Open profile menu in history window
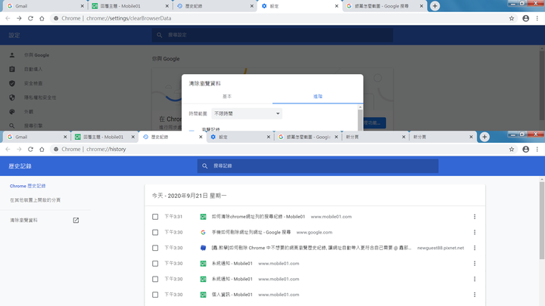The width and height of the screenshot is (545, 306). (525, 149)
